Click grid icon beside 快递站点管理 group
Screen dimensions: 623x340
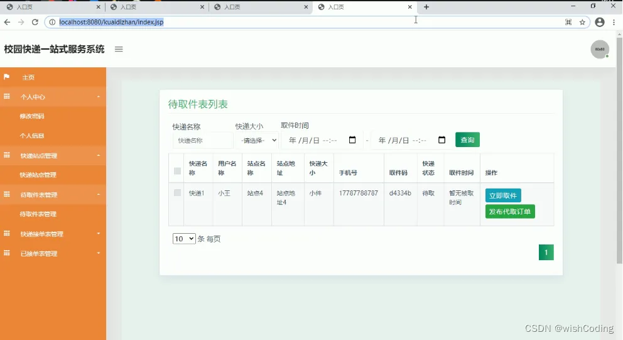7,155
